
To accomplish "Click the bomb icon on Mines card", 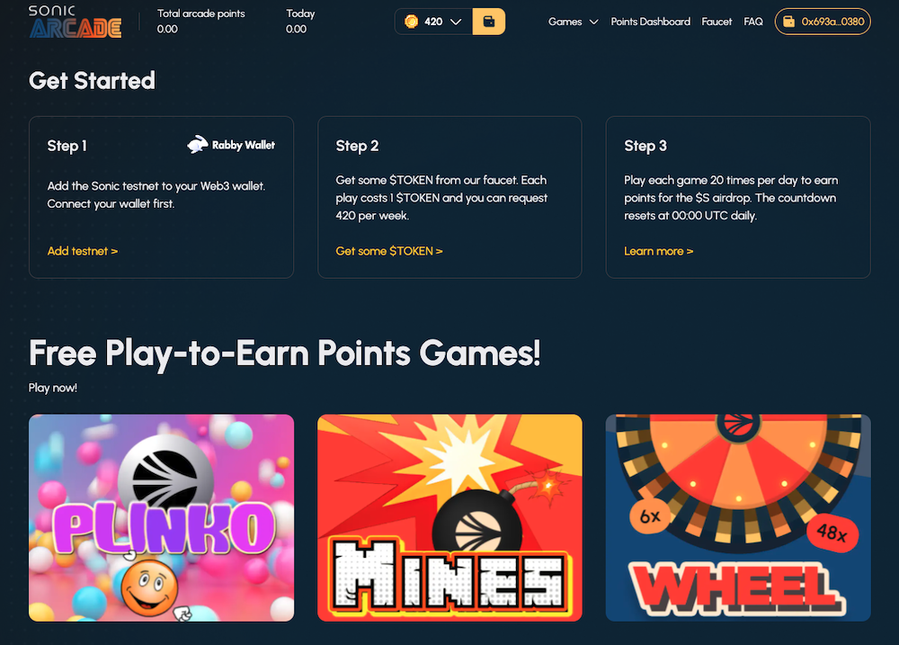I will pos(477,525).
